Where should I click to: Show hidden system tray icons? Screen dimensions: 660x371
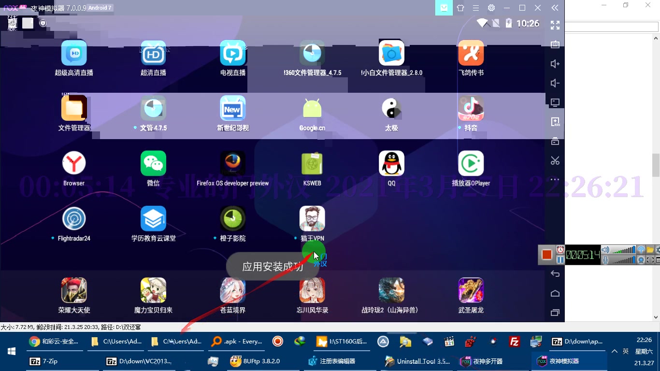tap(615, 351)
